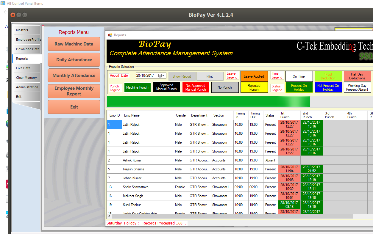Select the 1/3rd Deduction legend swatch
This screenshot has width=373, height=234.
(x=328, y=76)
